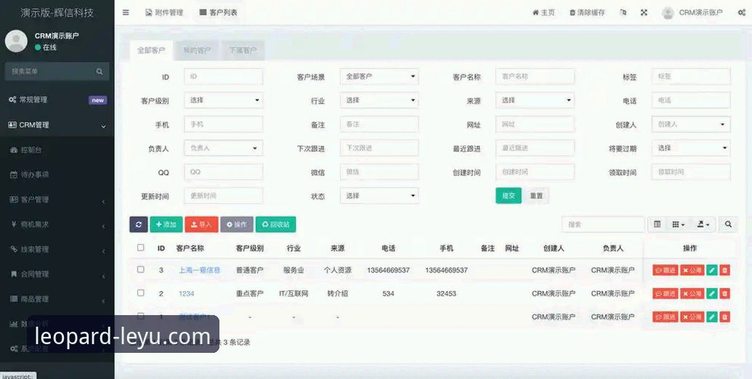The height and width of the screenshot is (379, 752).
Task: Expand 线索管理 in sidebar
Action: [x=57, y=250]
